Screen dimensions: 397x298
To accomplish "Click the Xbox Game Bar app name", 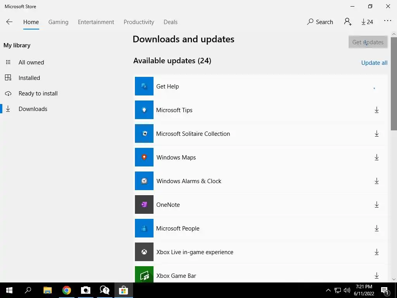I will tap(176, 276).
